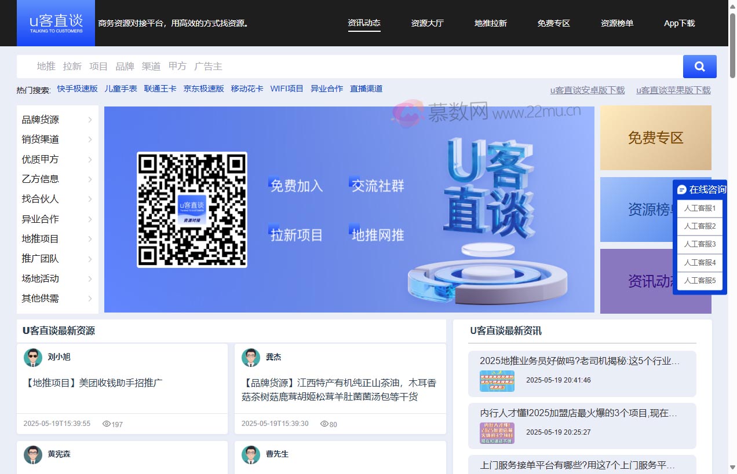
Task: Switch to the 资源大厅 navigation tab
Action: pyautogui.click(x=428, y=23)
